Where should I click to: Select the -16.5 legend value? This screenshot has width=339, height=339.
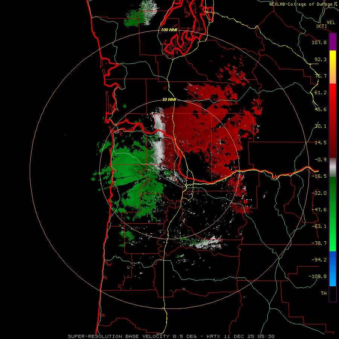pyautogui.click(x=319, y=176)
